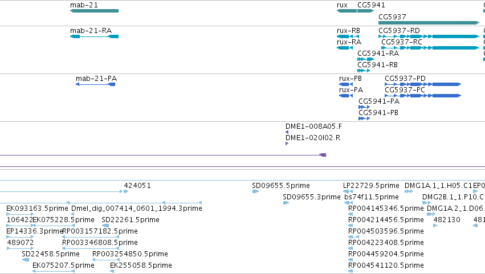Viewport: 485px width, 274px height.
Task: Click the DMG1A.1_1.H05.C1 label
Action: point(438,186)
